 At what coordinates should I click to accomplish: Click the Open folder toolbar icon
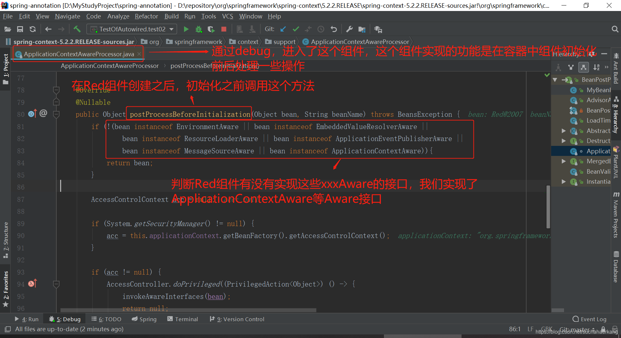pos(8,29)
